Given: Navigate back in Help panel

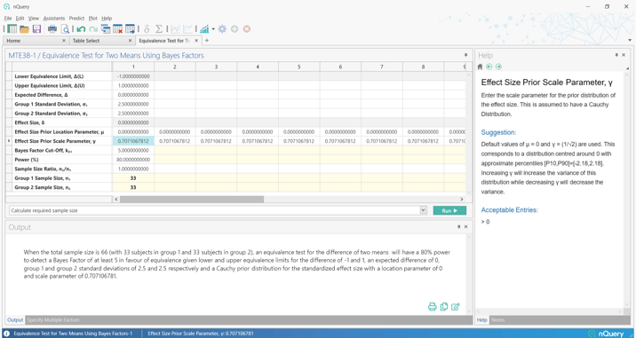Looking at the screenshot, I should point(489,67).
